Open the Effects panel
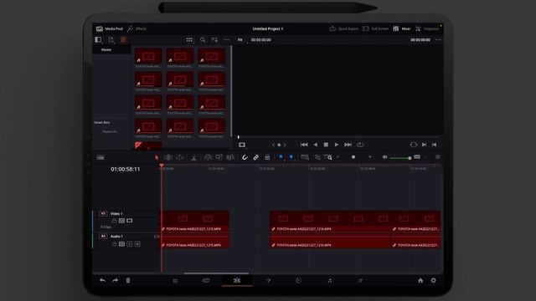The height and width of the screenshot is (301, 536). pyautogui.click(x=137, y=29)
